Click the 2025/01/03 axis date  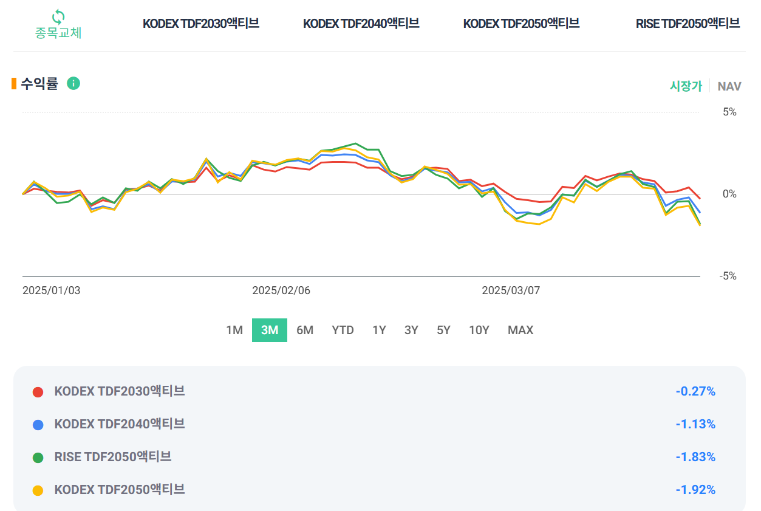51,290
